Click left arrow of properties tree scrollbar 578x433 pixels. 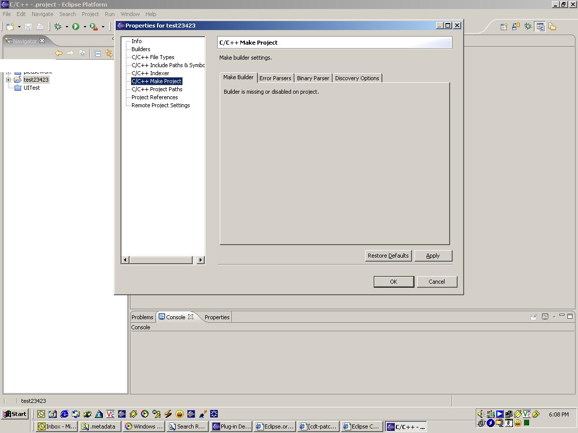[x=125, y=260]
